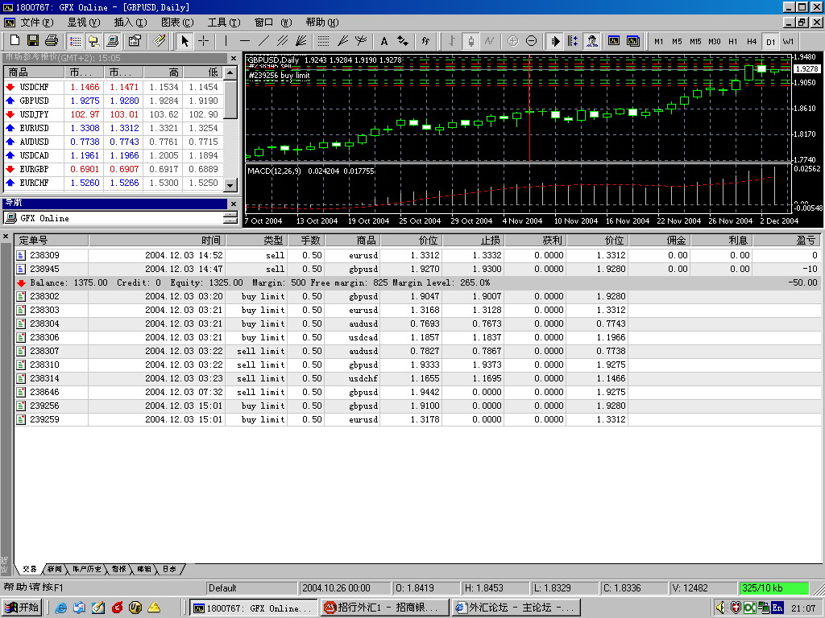Click the 盈亏 column header
This screenshot has width=825, height=618.
tap(786, 240)
